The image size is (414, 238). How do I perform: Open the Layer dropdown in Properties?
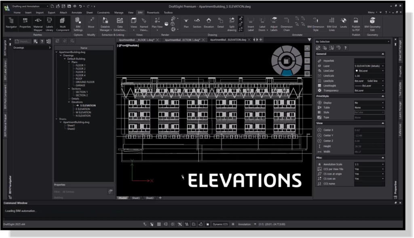382,66
